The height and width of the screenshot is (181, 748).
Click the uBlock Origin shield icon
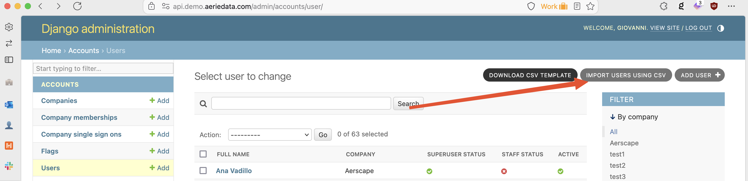point(714,6)
